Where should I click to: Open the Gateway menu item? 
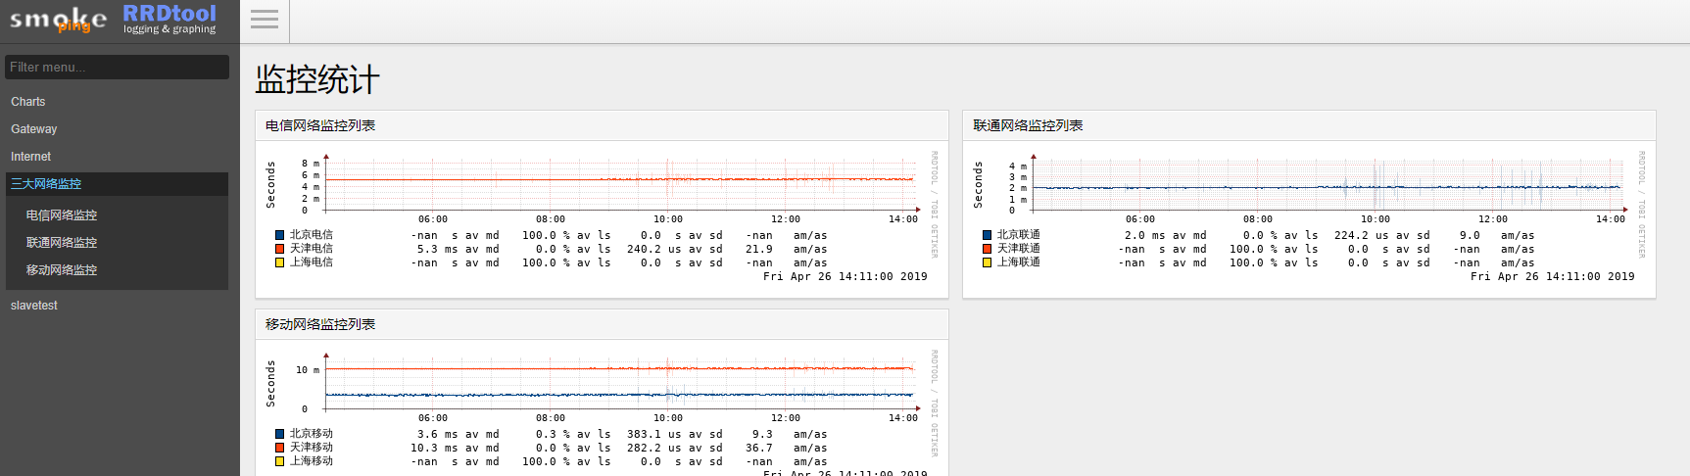(x=34, y=129)
